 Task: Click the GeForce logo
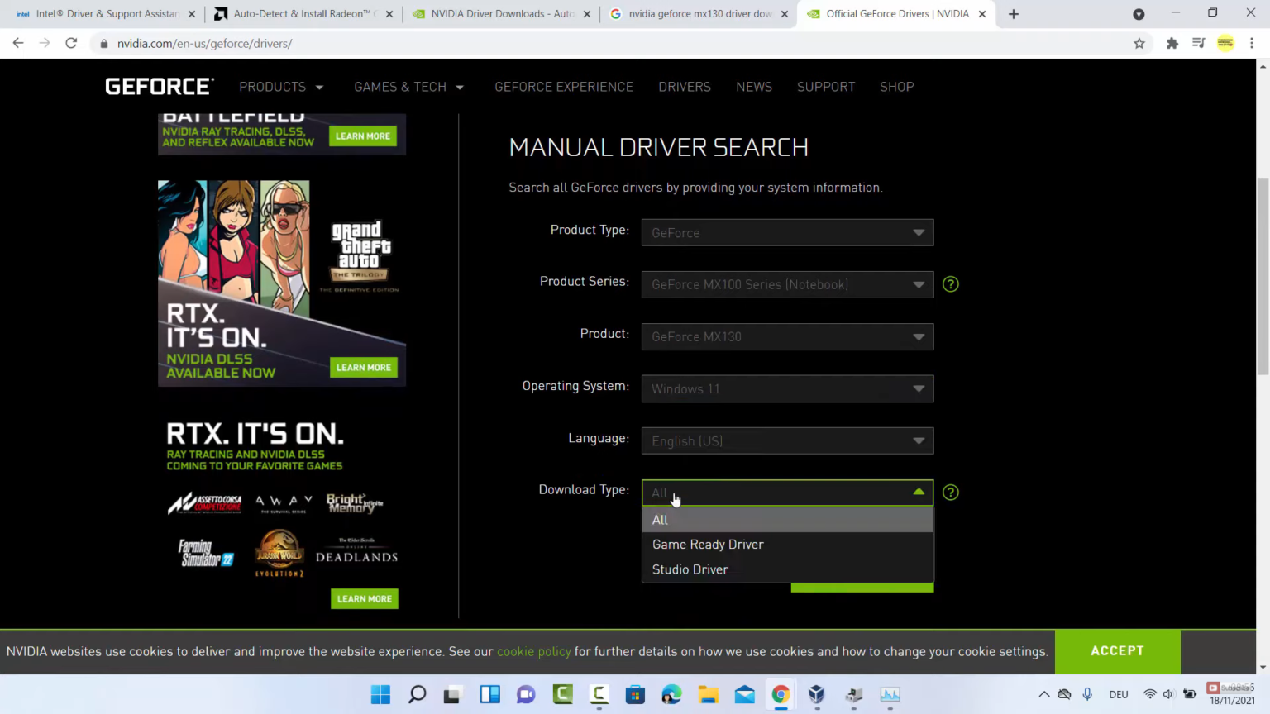tap(160, 87)
